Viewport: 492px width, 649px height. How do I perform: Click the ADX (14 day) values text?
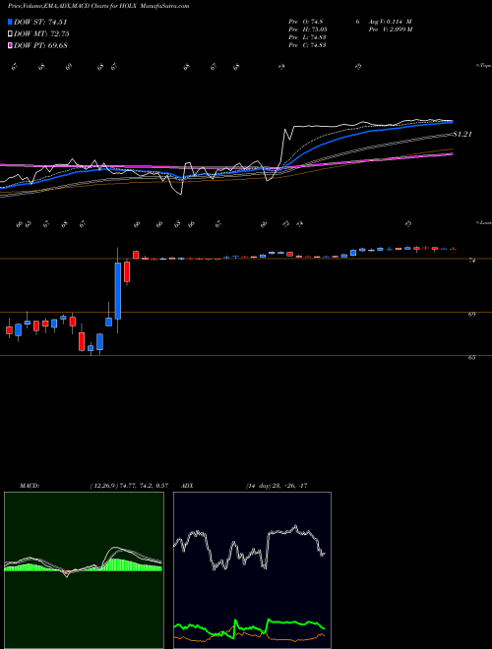277,486
